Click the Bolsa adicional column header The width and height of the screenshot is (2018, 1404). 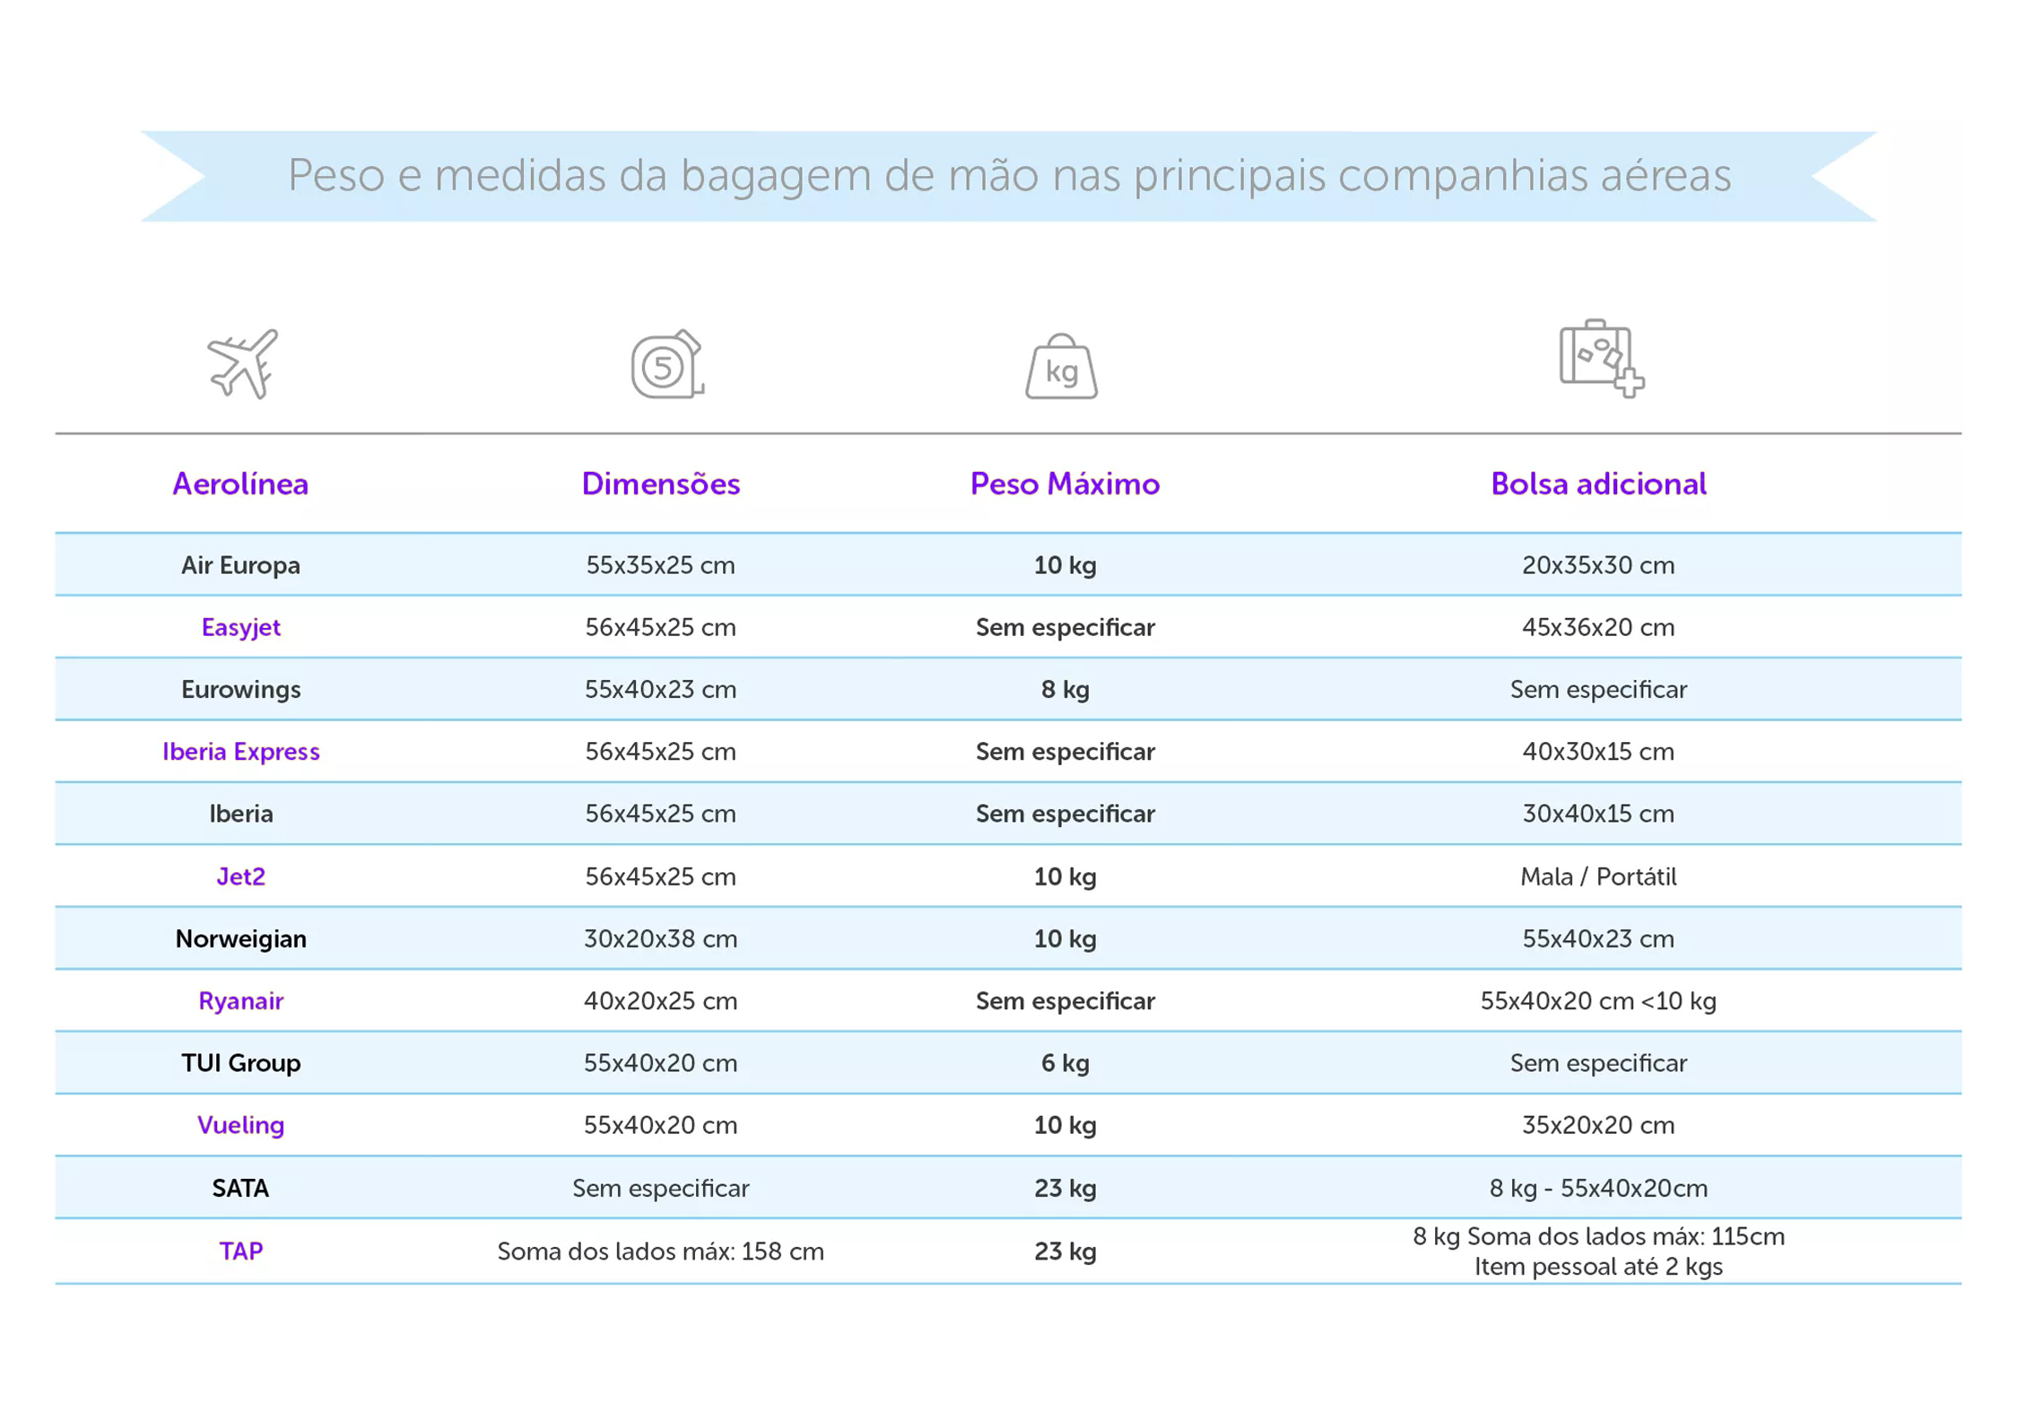pos(1599,484)
